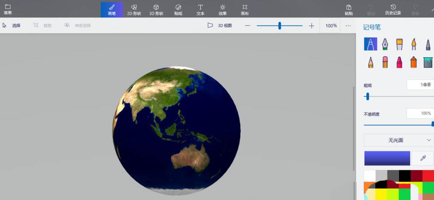Switch to the 3D 形状 tab
The image size is (434, 200).
(156, 9)
